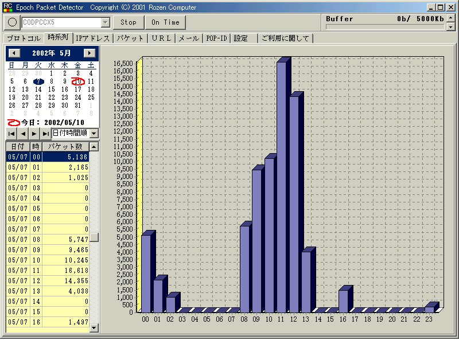Select the 05/07 08 row with 5,747
Image resolution: width=459 pixels, height=344 pixels.
click(48, 240)
